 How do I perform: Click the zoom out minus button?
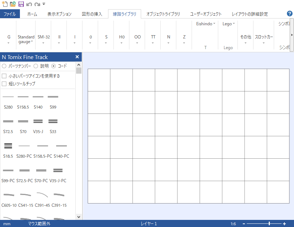click(244, 224)
